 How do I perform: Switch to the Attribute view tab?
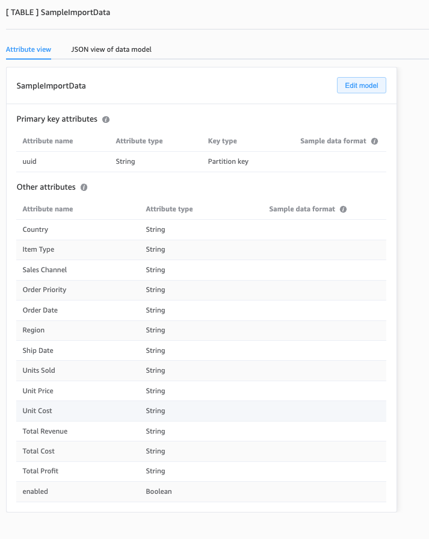28,49
